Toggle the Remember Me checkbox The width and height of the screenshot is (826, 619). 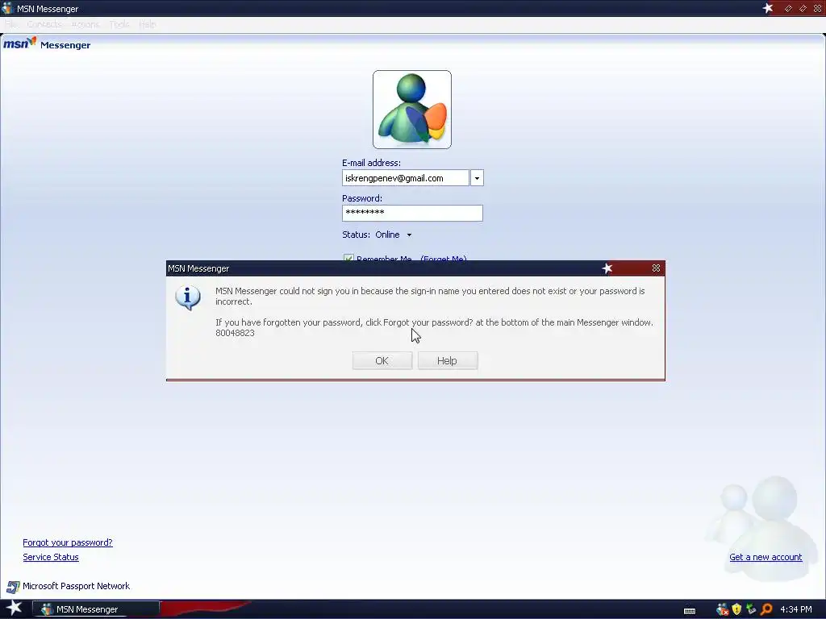point(348,258)
